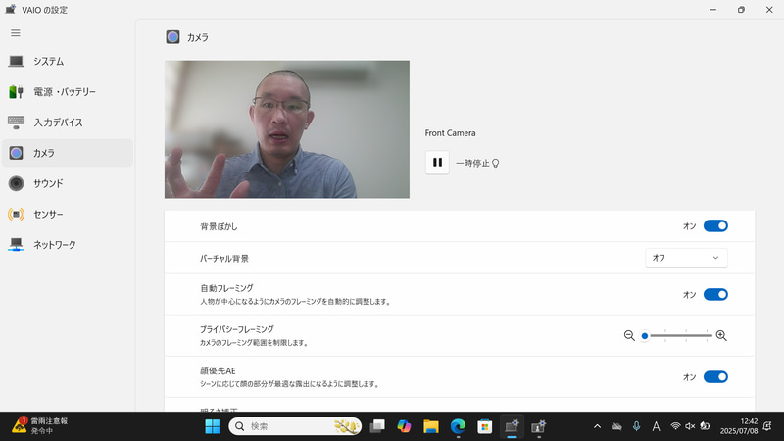The width and height of the screenshot is (784, 441).
Task: Click the 背景ぼかし setting label
Action: pyautogui.click(x=219, y=226)
